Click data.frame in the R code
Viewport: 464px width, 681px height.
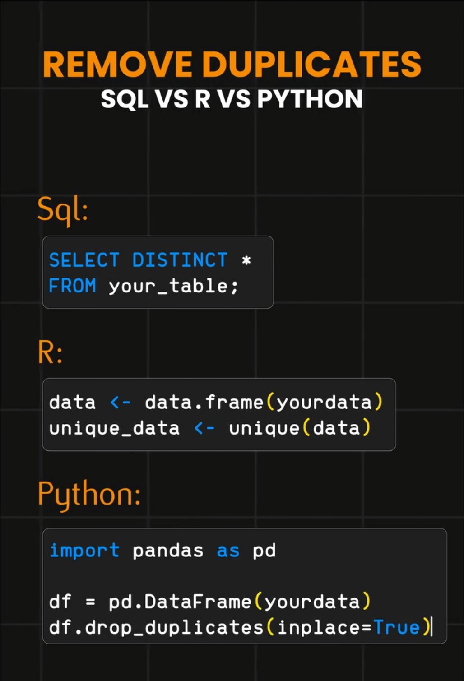[204, 402]
